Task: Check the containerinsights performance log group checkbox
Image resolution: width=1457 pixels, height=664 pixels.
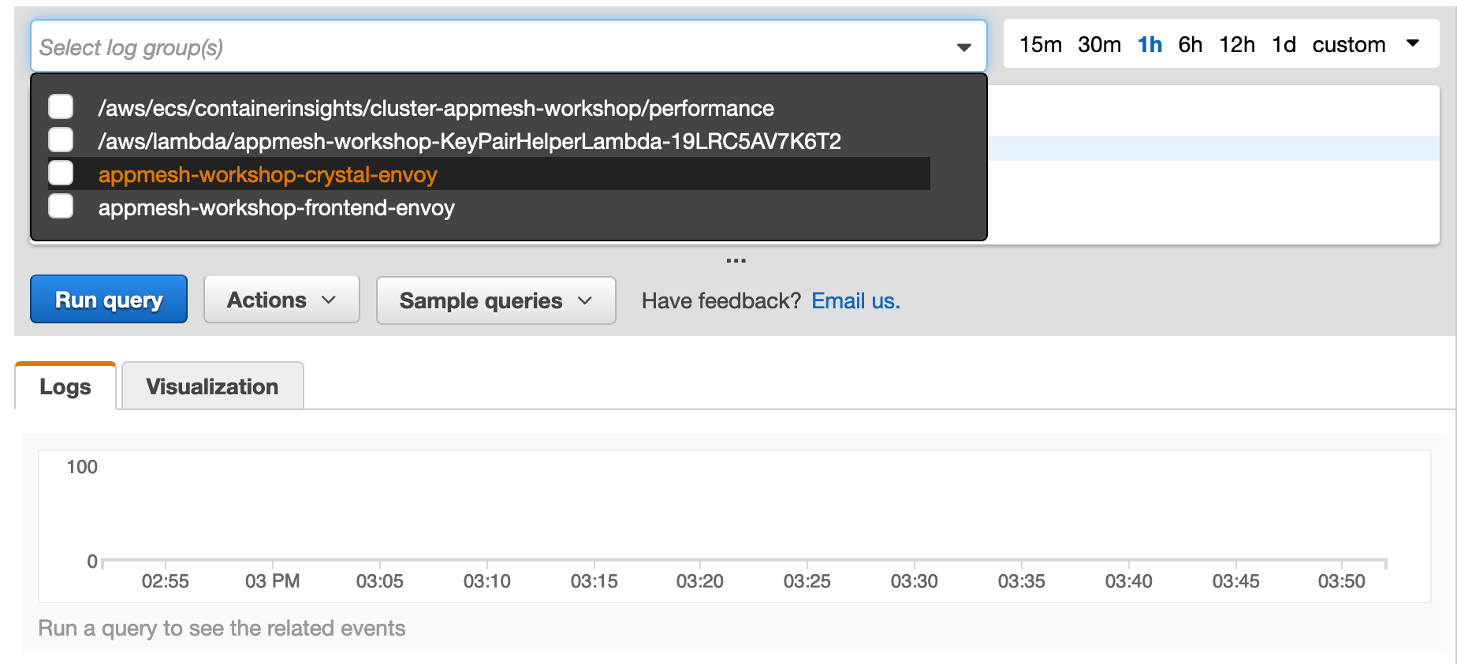Action: [61, 107]
